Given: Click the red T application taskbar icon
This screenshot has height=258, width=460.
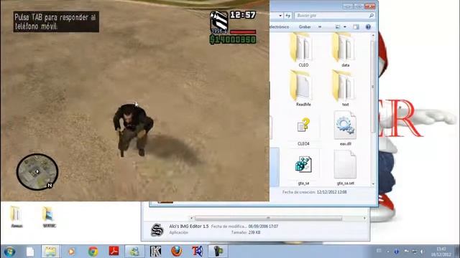Looking at the screenshot, I should pos(198,252).
